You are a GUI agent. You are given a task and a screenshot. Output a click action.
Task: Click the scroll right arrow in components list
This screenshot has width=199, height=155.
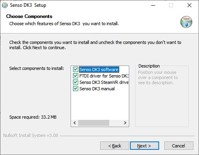pyautogui.click(x=125, y=123)
